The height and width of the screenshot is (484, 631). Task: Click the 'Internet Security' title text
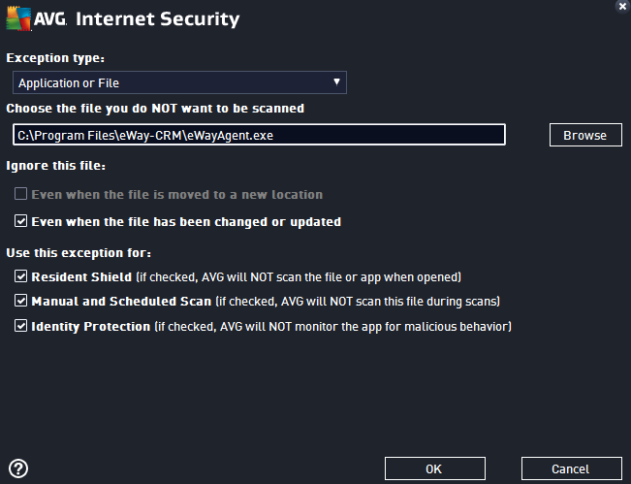point(157,19)
